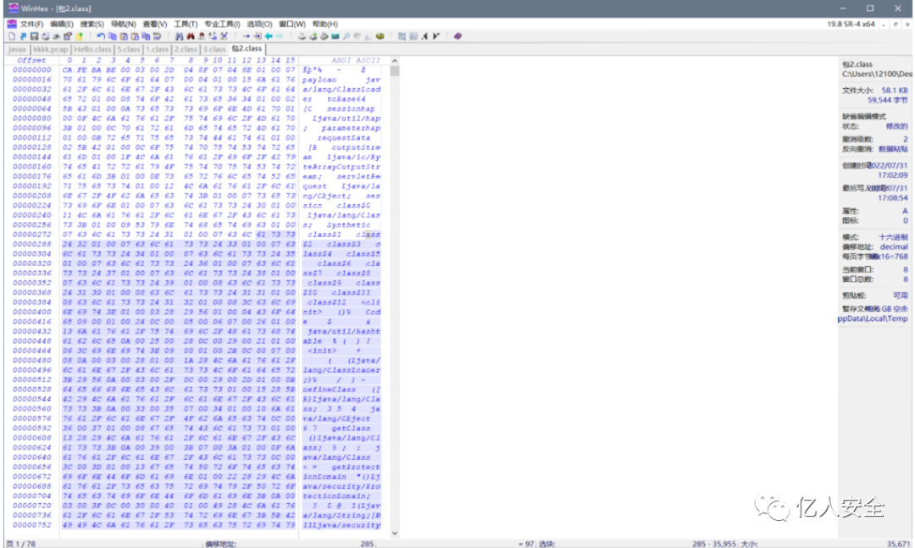Switch to the 5.class tab
This screenshot has height=548, width=915.
[x=129, y=49]
